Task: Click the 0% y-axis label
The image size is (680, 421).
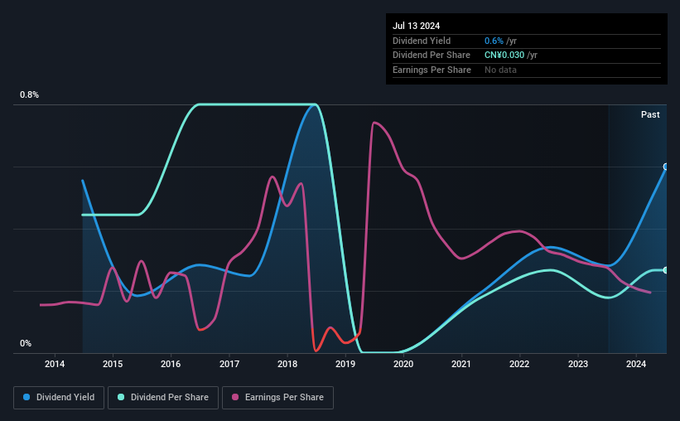Action: (26, 344)
